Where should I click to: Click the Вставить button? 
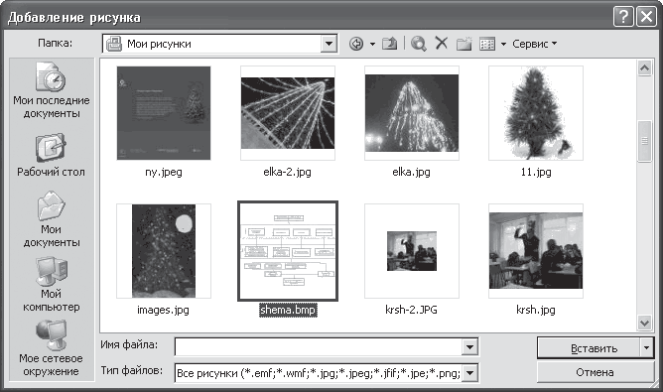click(x=589, y=348)
